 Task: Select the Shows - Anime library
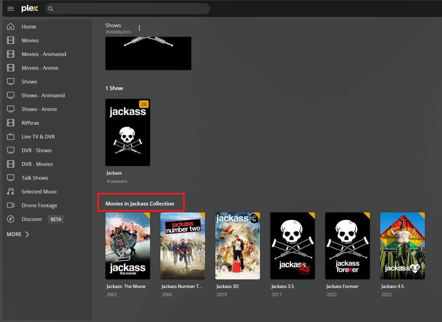point(39,109)
